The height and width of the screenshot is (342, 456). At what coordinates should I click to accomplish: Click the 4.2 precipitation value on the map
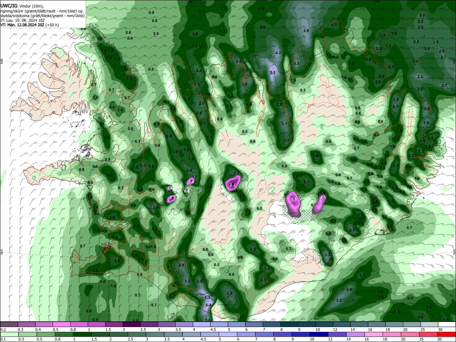click(x=279, y=53)
